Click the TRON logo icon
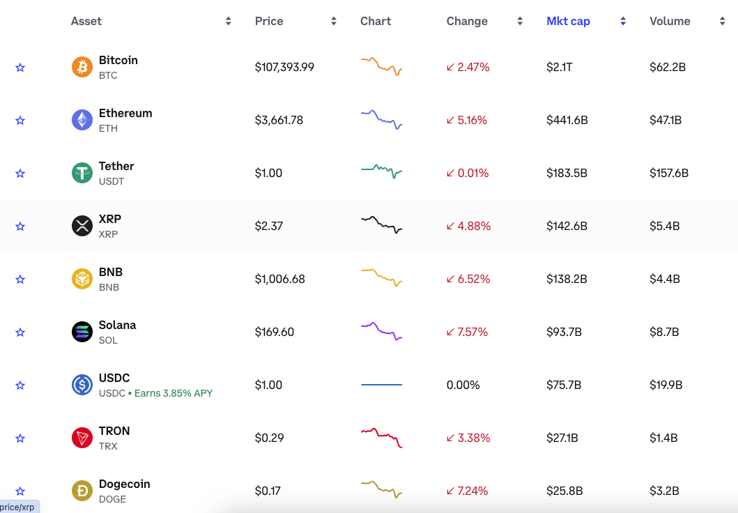Viewport: 738px width, 513px height. (x=82, y=438)
